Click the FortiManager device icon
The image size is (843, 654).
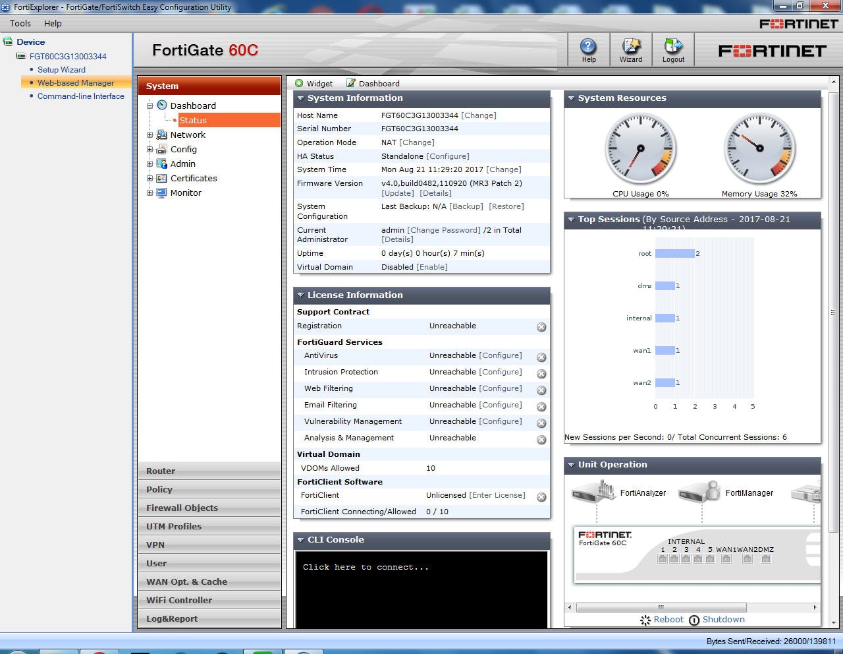699,491
